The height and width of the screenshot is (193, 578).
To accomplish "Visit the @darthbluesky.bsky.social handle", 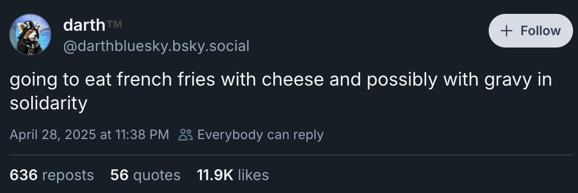I will [156, 47].
